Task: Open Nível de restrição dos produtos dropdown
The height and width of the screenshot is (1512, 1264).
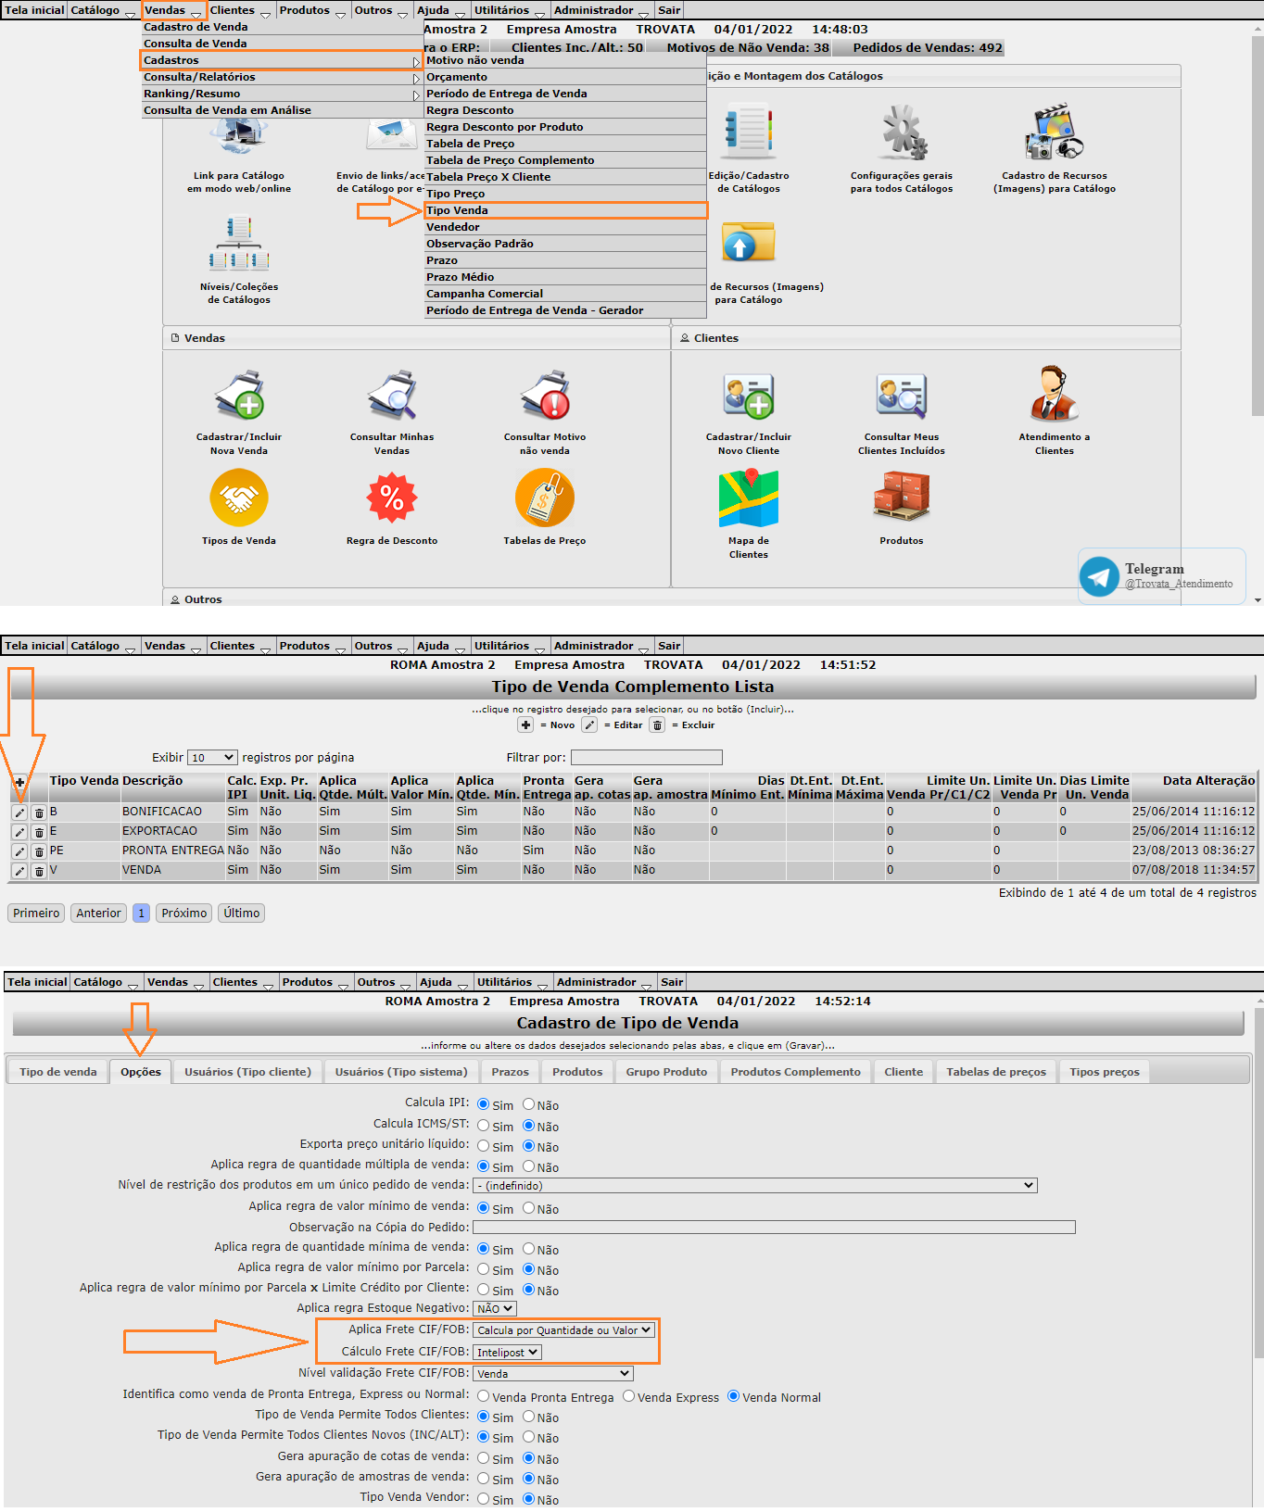Action: (754, 1186)
